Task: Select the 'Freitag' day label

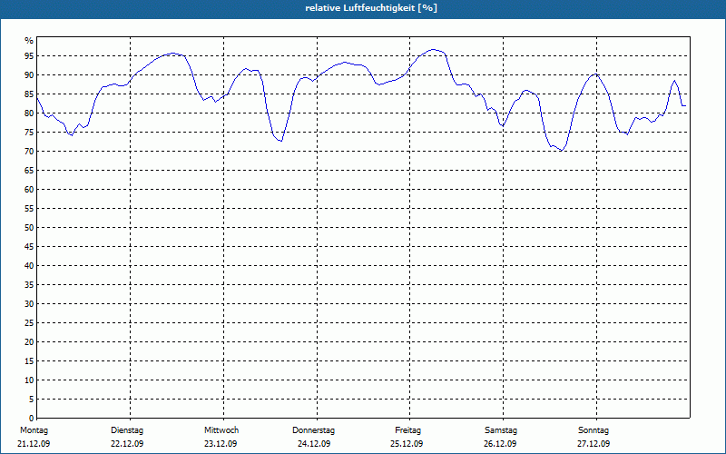Action: [x=407, y=430]
